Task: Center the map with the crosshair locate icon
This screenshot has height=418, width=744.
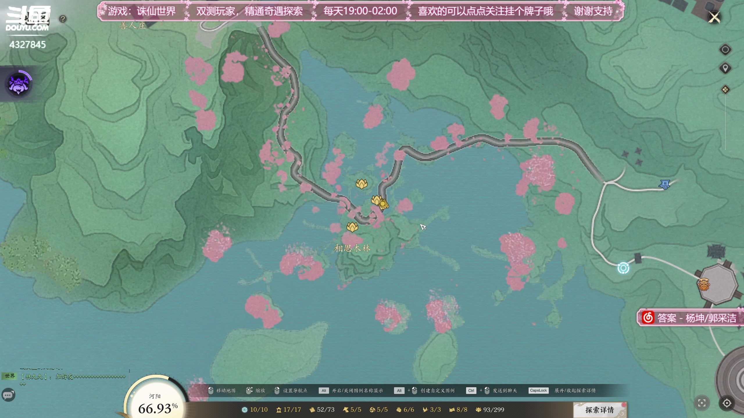Action: (727, 403)
